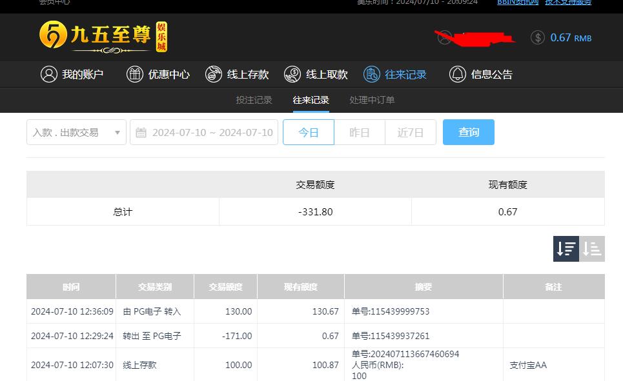This screenshot has width=623, height=381.
Task: Follow the 技术支持服务 support link
Action: (567, 3)
